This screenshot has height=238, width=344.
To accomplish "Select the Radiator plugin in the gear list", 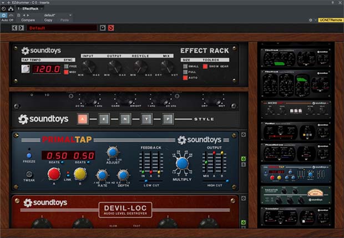I will pyautogui.click(x=296, y=195).
